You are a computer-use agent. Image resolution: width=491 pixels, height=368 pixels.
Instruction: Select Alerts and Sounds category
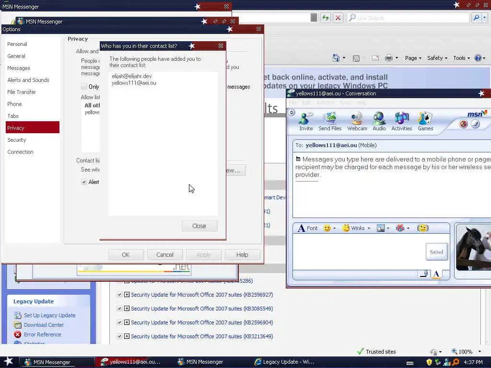(x=28, y=80)
